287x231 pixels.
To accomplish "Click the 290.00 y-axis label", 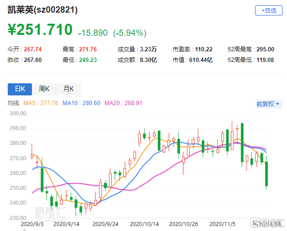I will point(18,128).
